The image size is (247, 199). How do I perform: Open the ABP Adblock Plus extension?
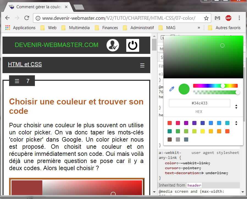pyautogui.click(x=228, y=18)
